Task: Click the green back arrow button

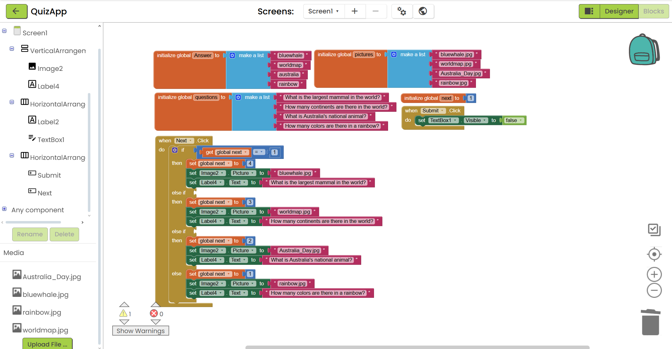Action: (x=16, y=12)
